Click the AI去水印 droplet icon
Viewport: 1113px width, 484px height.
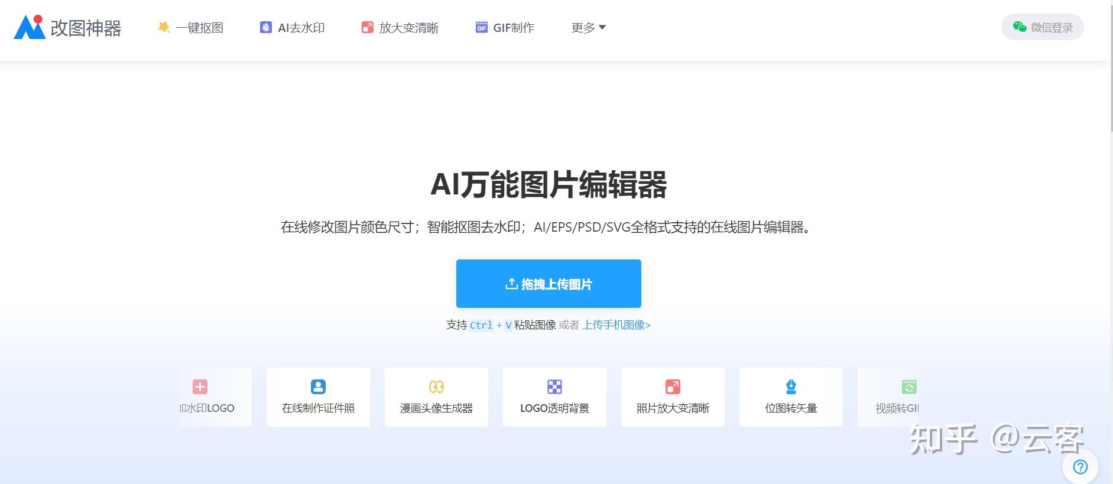(266, 27)
